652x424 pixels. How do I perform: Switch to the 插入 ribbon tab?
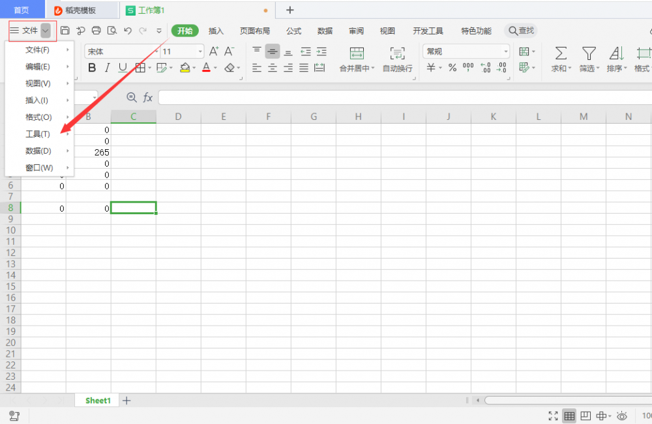(216, 31)
